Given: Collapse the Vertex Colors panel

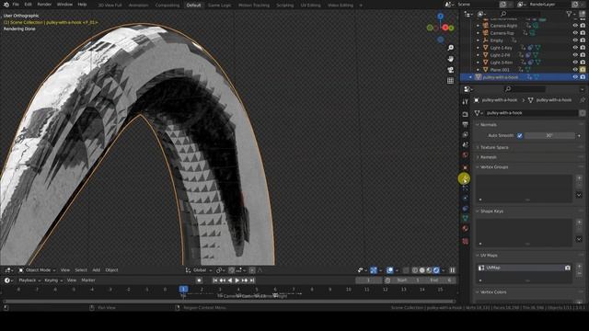Looking at the screenshot, I should (x=493, y=292).
